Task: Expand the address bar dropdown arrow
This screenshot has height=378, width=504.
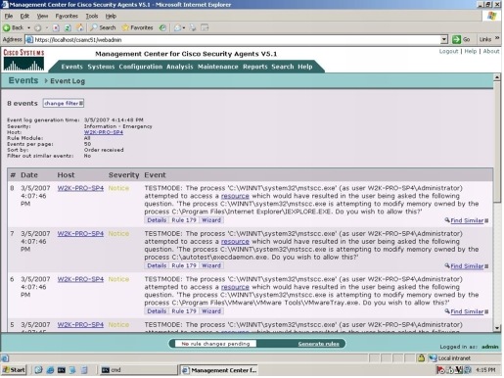Action: (444, 39)
